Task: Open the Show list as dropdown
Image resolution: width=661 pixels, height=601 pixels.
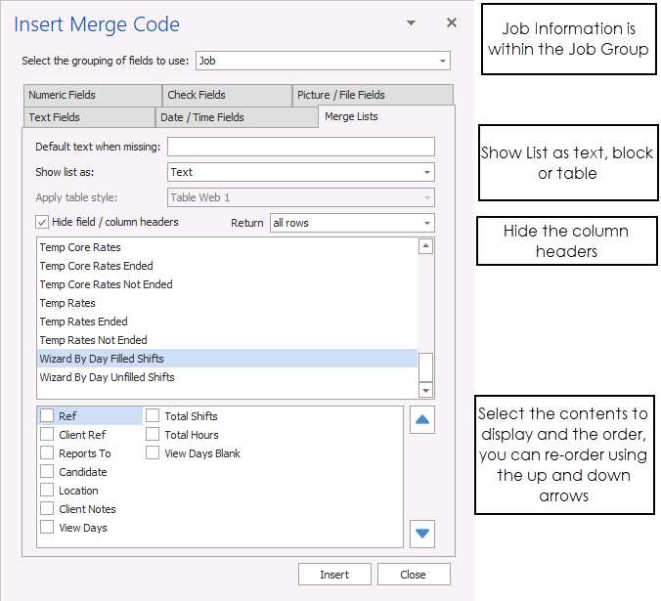Action: 427,173
